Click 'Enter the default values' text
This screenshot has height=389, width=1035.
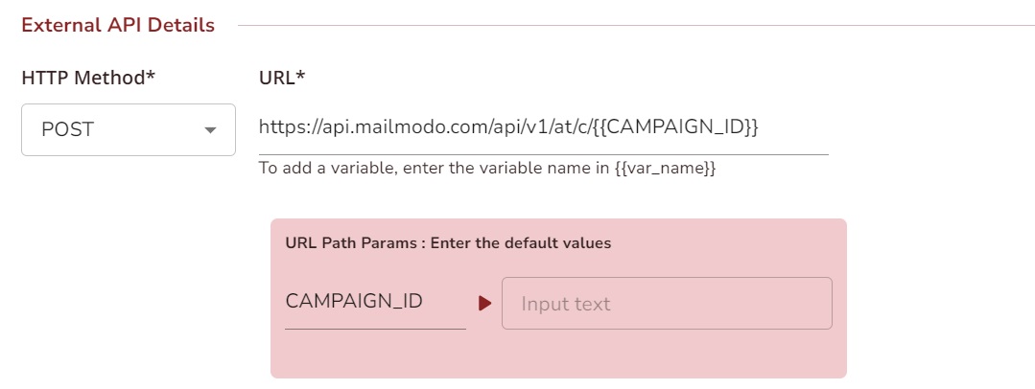click(x=521, y=243)
